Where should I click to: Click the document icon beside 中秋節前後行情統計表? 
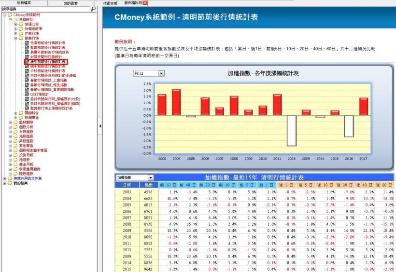click(x=27, y=71)
